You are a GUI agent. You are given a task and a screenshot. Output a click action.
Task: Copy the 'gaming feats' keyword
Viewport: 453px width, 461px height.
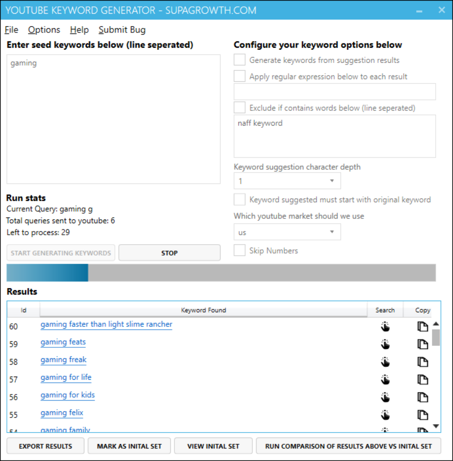(423, 344)
